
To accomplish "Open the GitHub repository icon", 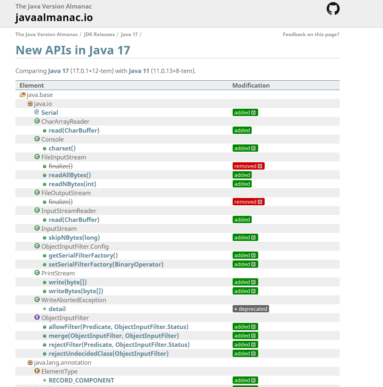I will (333, 9).
